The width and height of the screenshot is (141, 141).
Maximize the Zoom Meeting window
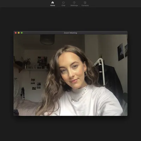click(22, 33)
